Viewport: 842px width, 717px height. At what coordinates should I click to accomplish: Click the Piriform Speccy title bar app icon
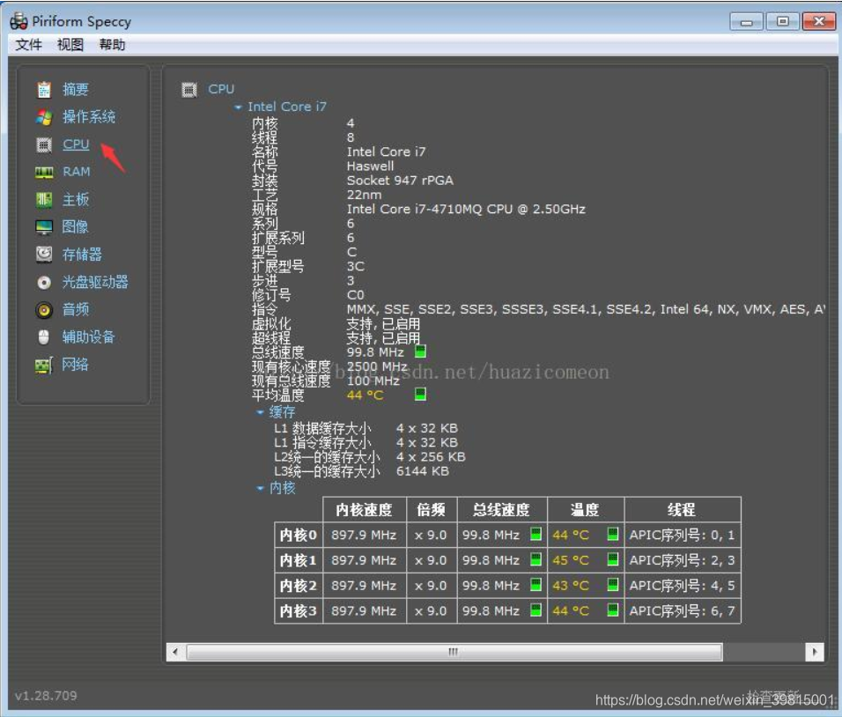point(18,21)
